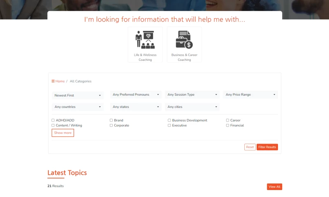Open the Any countries dropdown
The image size is (329, 197).
pos(78,107)
